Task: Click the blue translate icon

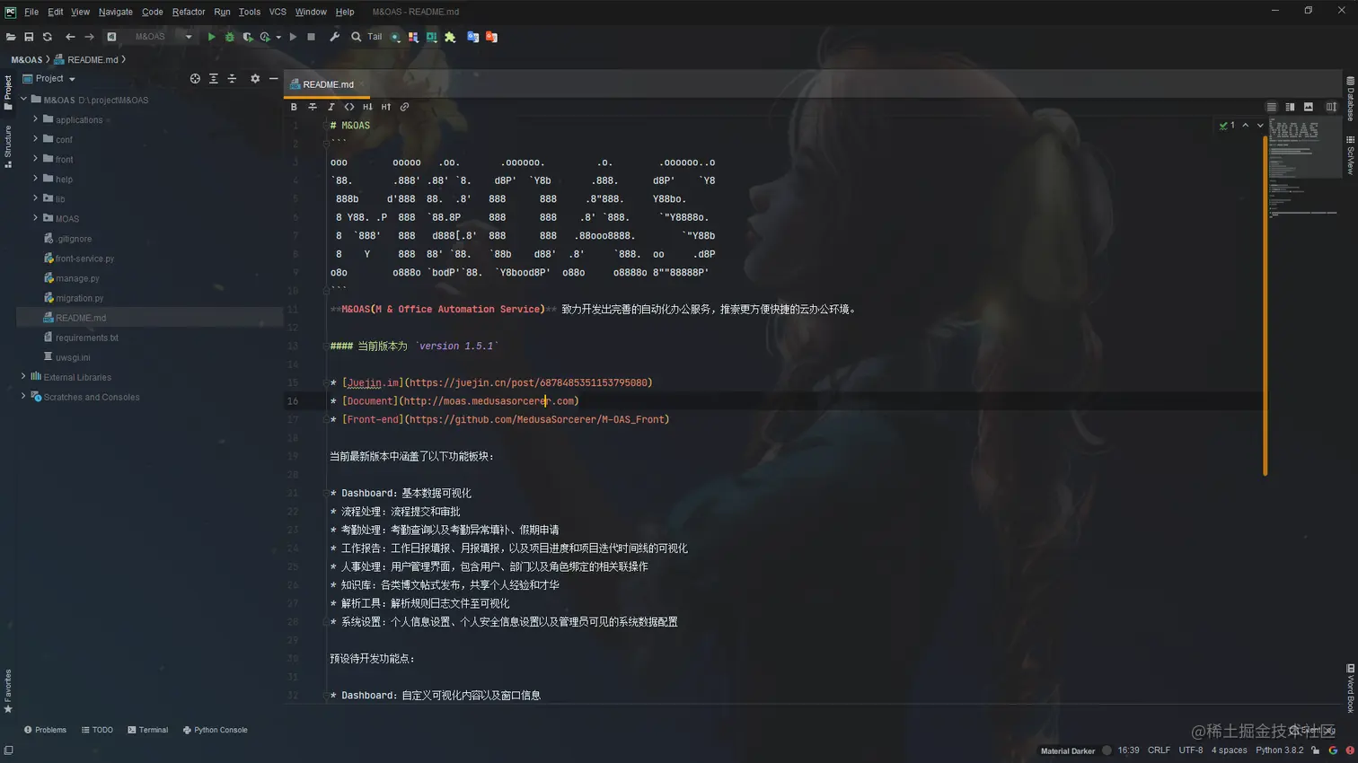Action: click(472, 37)
